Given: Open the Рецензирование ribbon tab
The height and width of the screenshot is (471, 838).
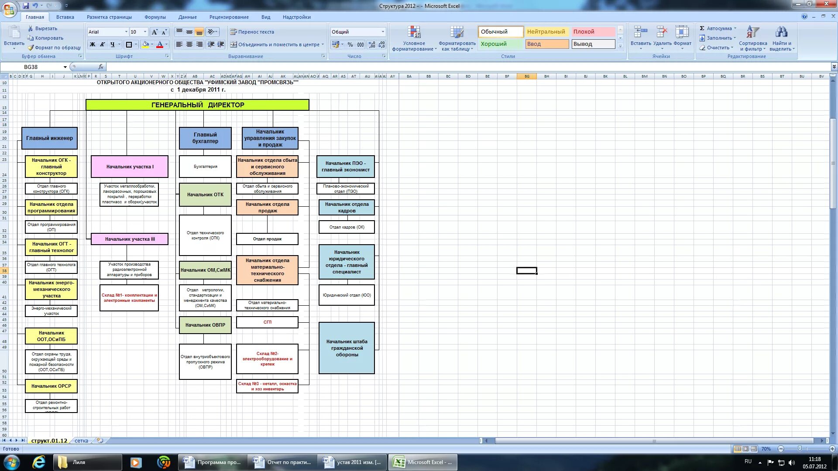Looking at the screenshot, I should 229,17.
